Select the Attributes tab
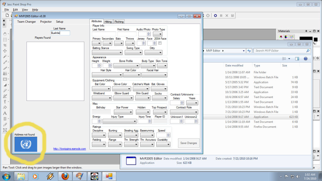 click(96, 21)
